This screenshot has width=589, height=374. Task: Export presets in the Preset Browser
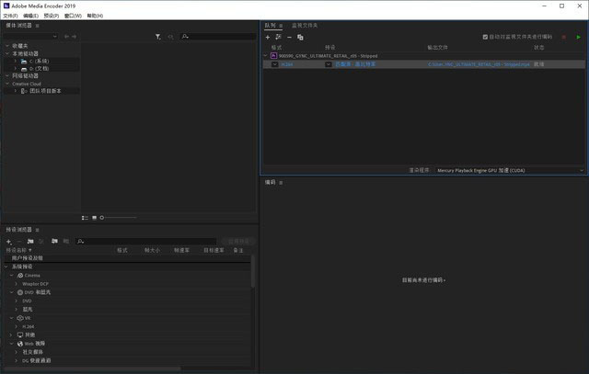pos(66,241)
